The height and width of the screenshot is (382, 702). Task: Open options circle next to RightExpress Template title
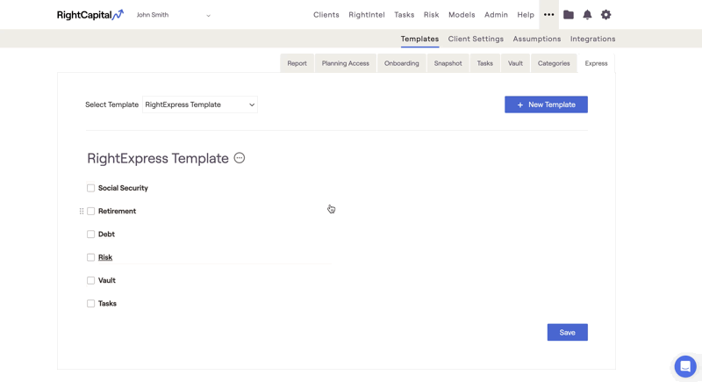coord(240,158)
